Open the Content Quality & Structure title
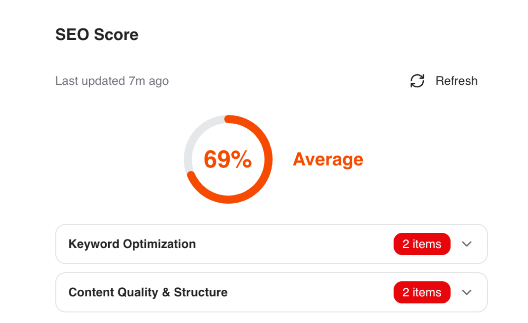 tap(148, 292)
